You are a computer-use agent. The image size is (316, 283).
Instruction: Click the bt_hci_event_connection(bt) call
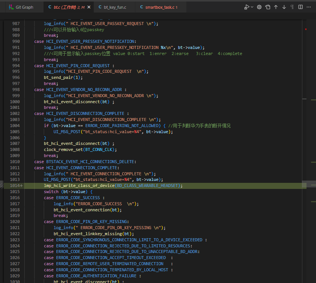coord(88,210)
